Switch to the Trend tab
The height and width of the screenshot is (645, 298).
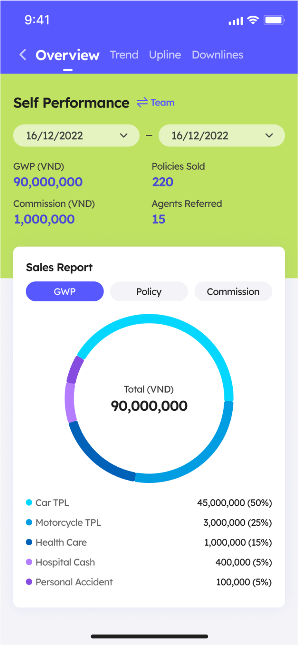(124, 54)
